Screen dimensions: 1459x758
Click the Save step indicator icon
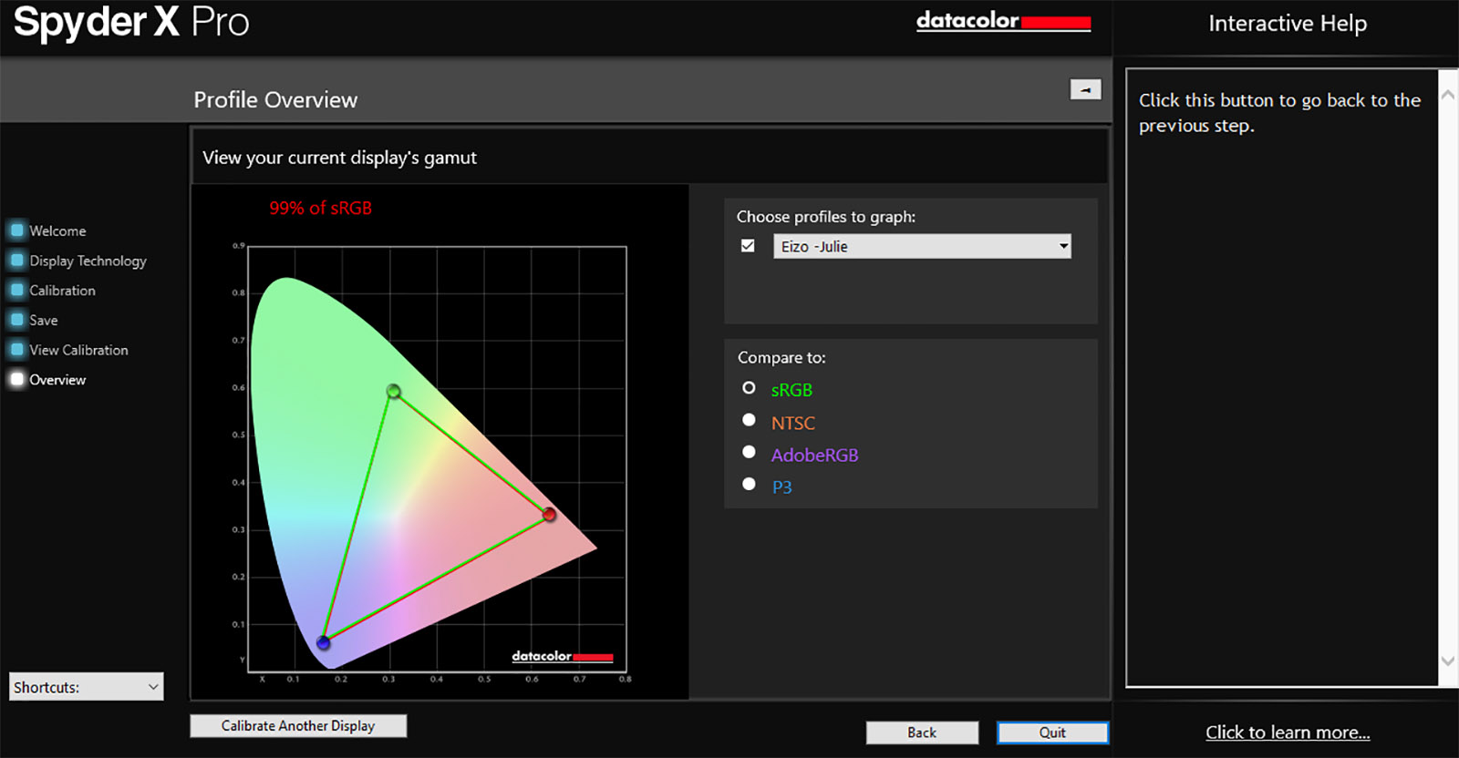pos(17,320)
